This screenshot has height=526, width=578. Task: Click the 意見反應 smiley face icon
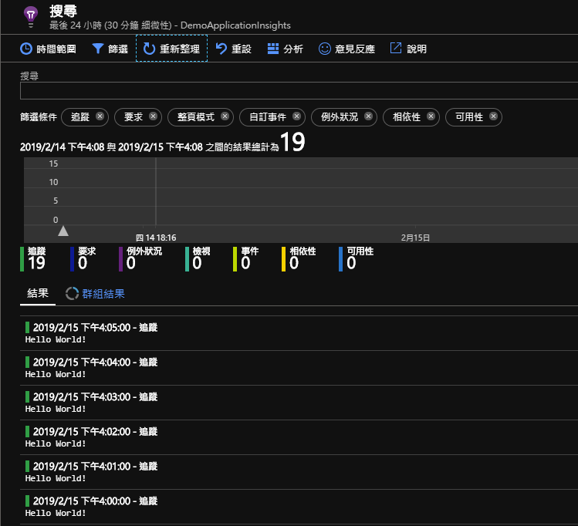pos(325,49)
